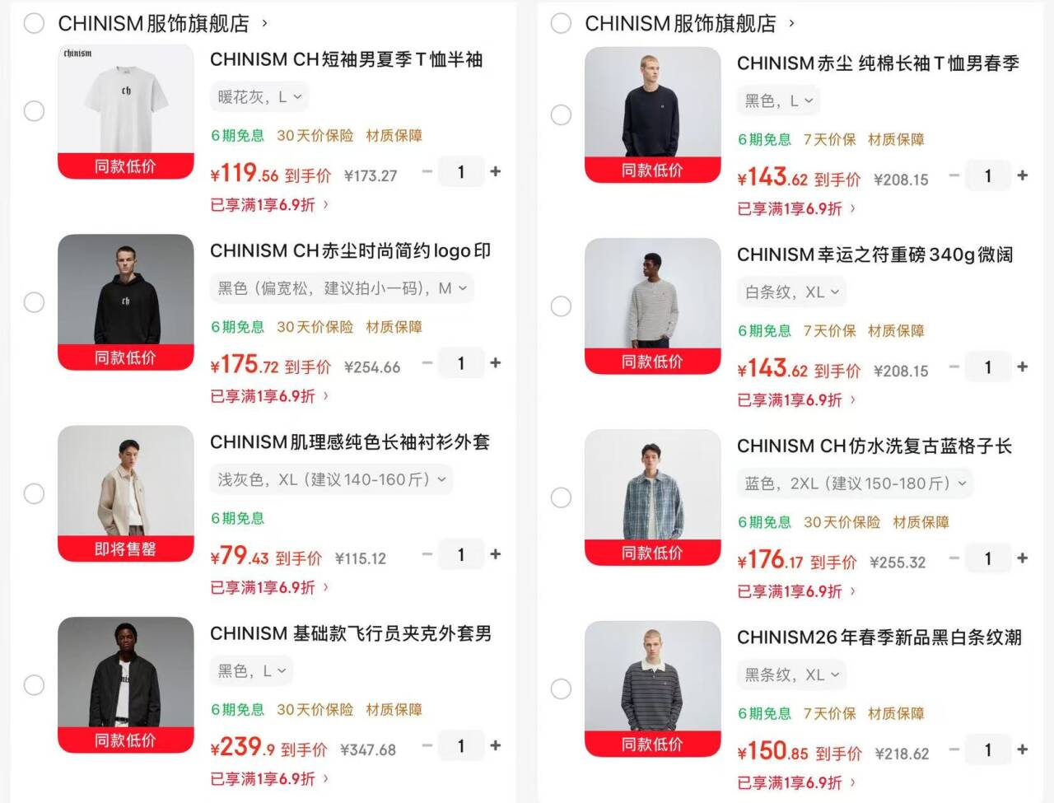Add one more ¥79.43 long-sleeve shirt jacket
The height and width of the screenshot is (803, 1054).
coord(496,554)
